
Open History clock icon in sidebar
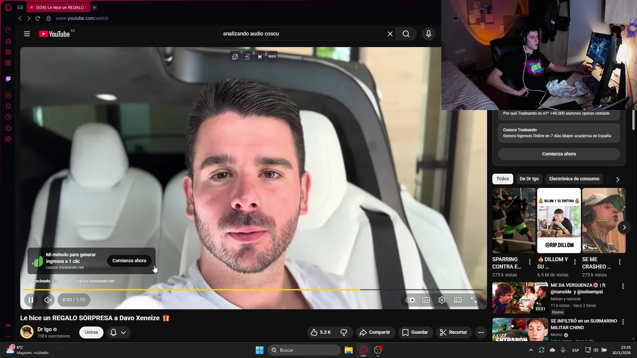pos(8,117)
